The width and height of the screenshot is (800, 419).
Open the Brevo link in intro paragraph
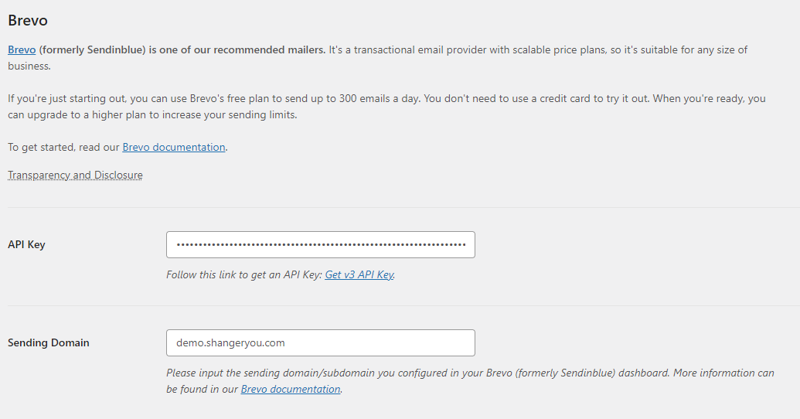coord(22,50)
